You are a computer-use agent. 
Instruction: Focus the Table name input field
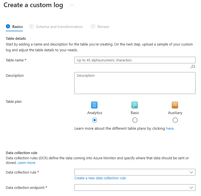point(135,60)
